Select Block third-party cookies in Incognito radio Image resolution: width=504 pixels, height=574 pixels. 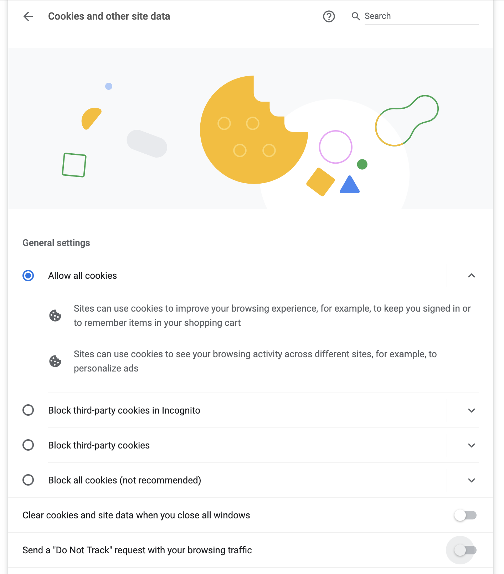pos(28,410)
